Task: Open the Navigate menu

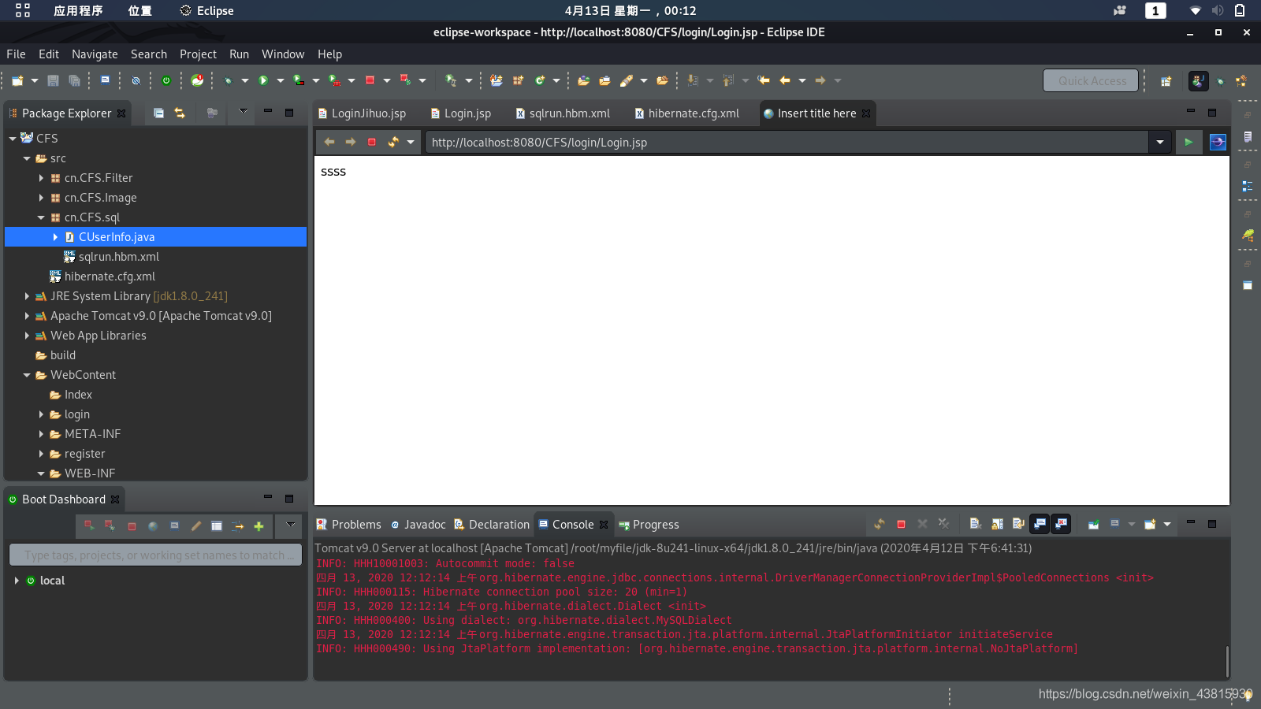Action: (95, 54)
